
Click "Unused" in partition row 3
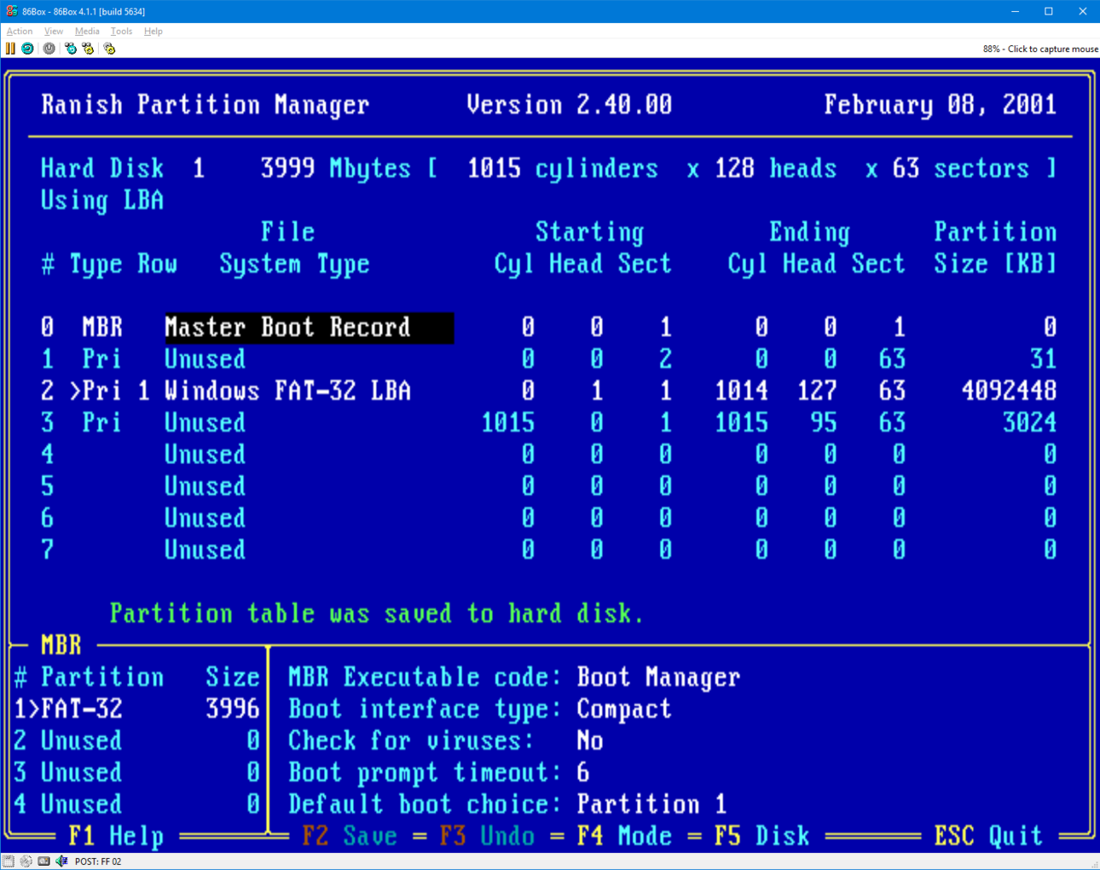click(206, 422)
